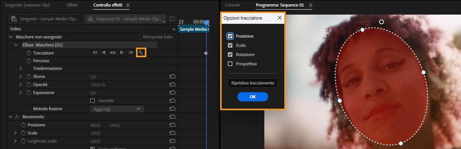The width and height of the screenshot is (461, 149).
Task: Switch to the Effetti tab
Action: click(x=72, y=5)
